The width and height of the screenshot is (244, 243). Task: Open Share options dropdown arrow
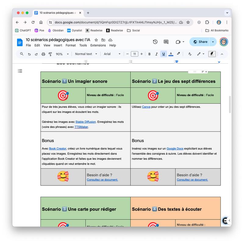(x=213, y=42)
